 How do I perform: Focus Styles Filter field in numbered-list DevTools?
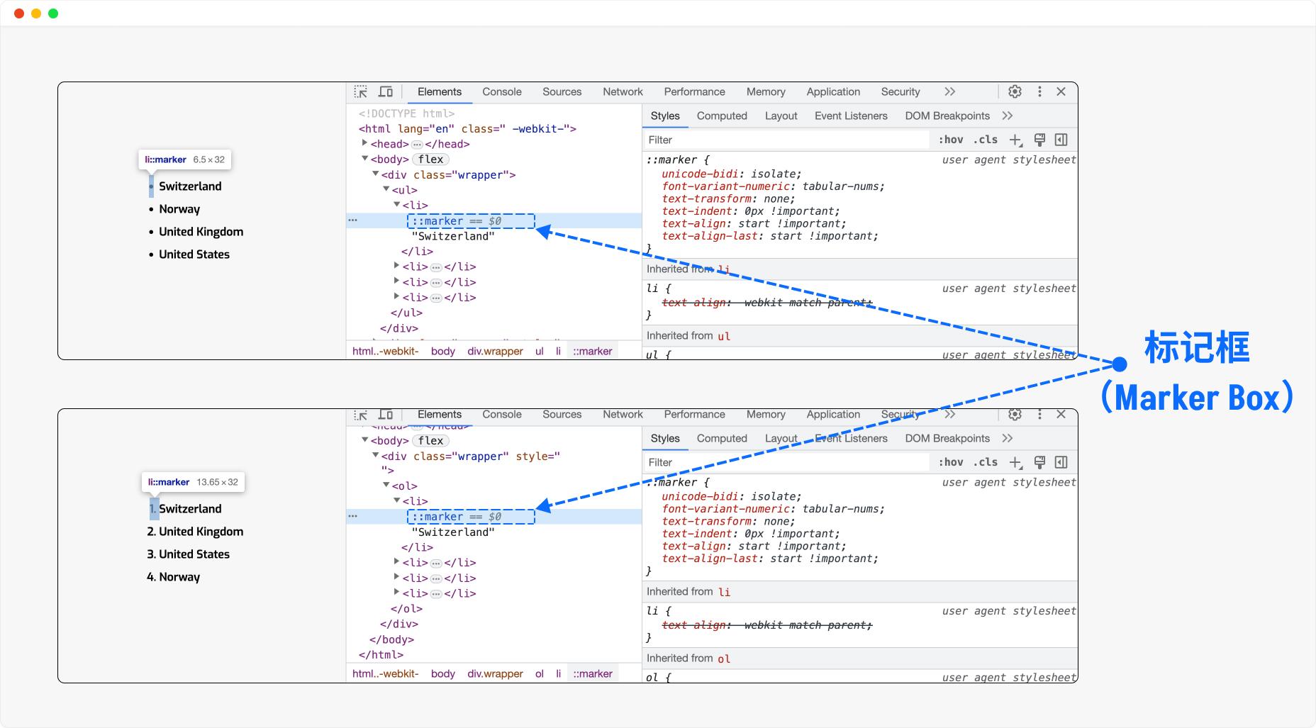[786, 463]
